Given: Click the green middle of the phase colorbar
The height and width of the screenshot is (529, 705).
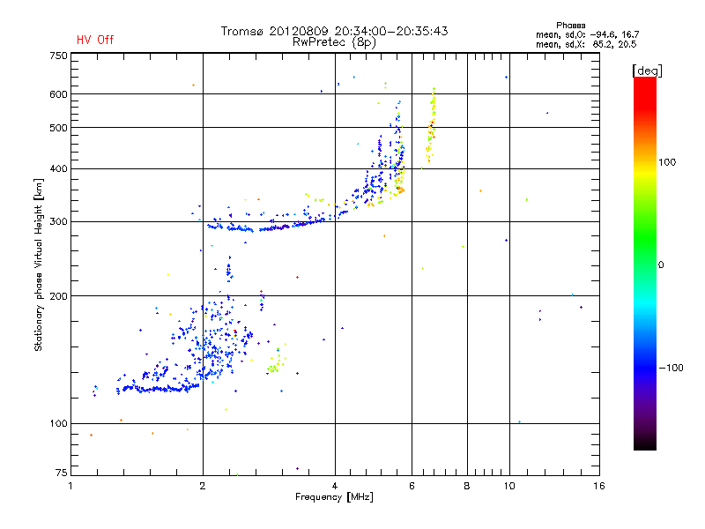Looking at the screenshot, I should 645,238.
